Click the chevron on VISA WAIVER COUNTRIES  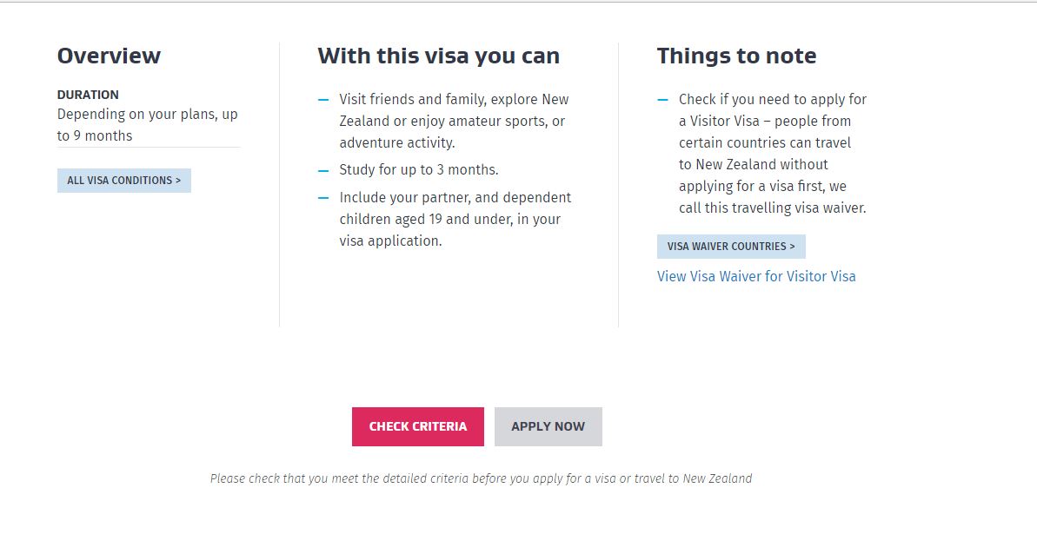[794, 246]
